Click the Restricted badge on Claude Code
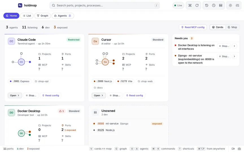This screenshot has width=244, height=152. [x=74, y=40]
